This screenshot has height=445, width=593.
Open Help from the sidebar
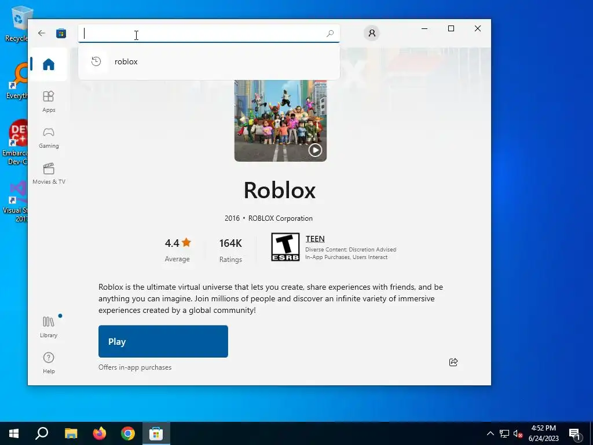tap(49, 363)
